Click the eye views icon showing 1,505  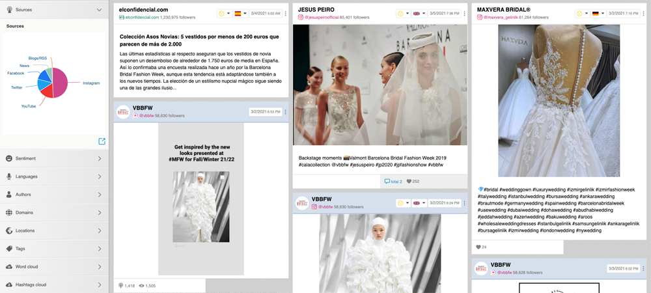tap(141, 286)
